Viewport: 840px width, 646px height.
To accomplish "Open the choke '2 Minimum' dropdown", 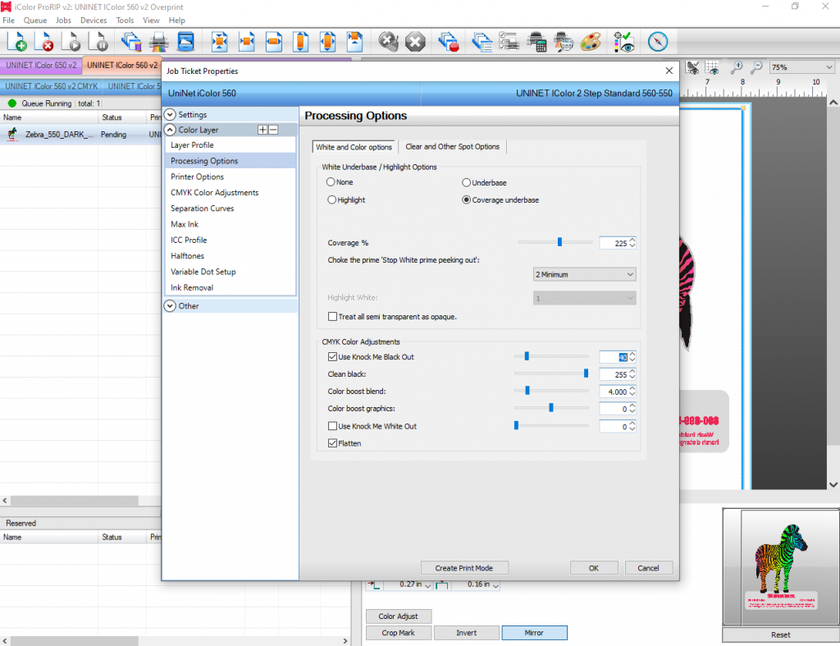I will pyautogui.click(x=584, y=274).
